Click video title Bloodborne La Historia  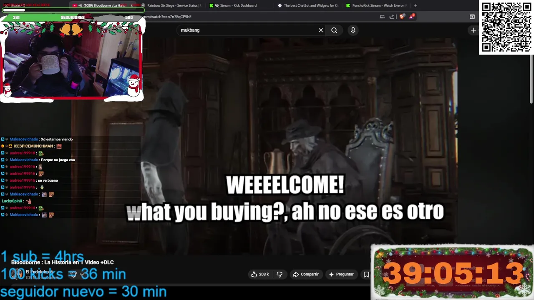(x=63, y=262)
